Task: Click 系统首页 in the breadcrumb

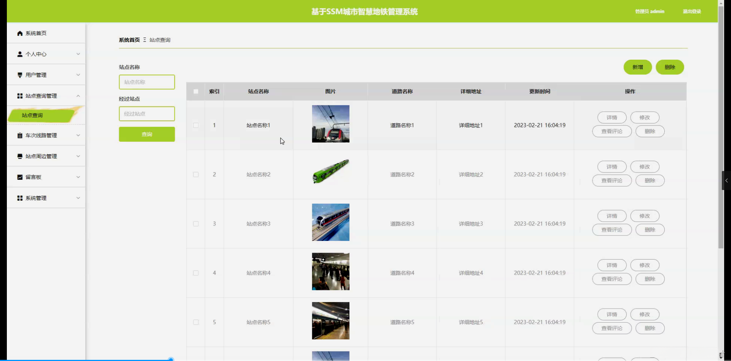Action: 129,40
